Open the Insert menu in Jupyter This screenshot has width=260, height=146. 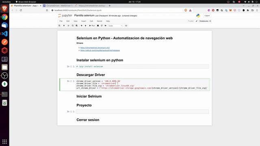pos(84,21)
